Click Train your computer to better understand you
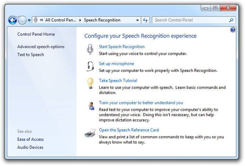This screenshot has height=166, width=245. point(141,103)
